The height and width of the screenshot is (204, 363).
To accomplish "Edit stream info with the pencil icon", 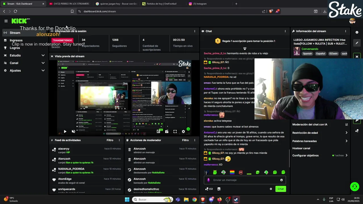I will tap(357, 43).
